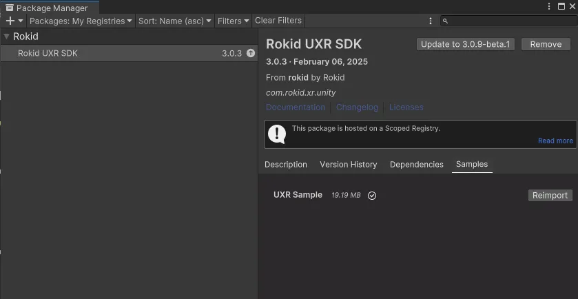578x299 pixels.
Task: Click the 19.19 MB sample size text
Action: coord(346,195)
